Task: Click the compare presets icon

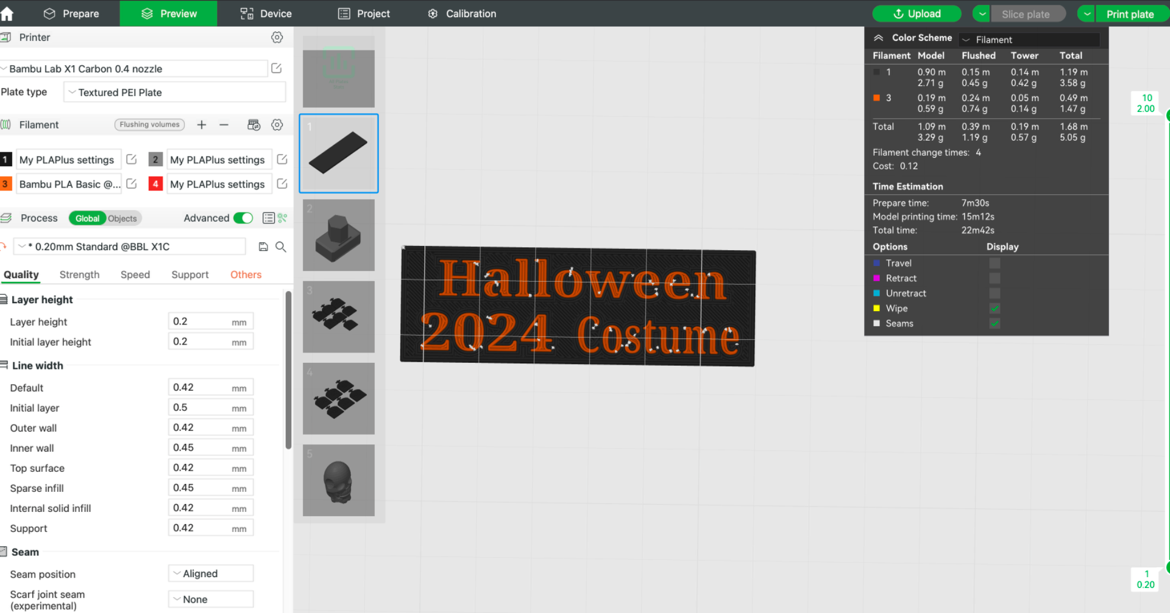Action: (x=283, y=218)
